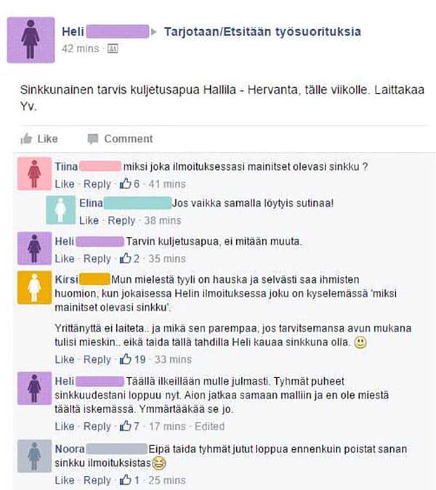The image size is (436, 490).
Task: Like Elina's reply about sutinaa
Action: click(x=89, y=220)
